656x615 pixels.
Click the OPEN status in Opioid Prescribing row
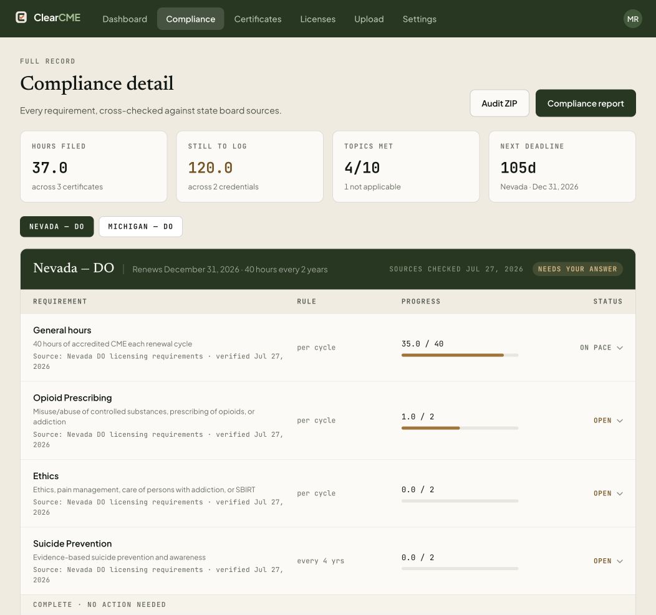point(602,421)
